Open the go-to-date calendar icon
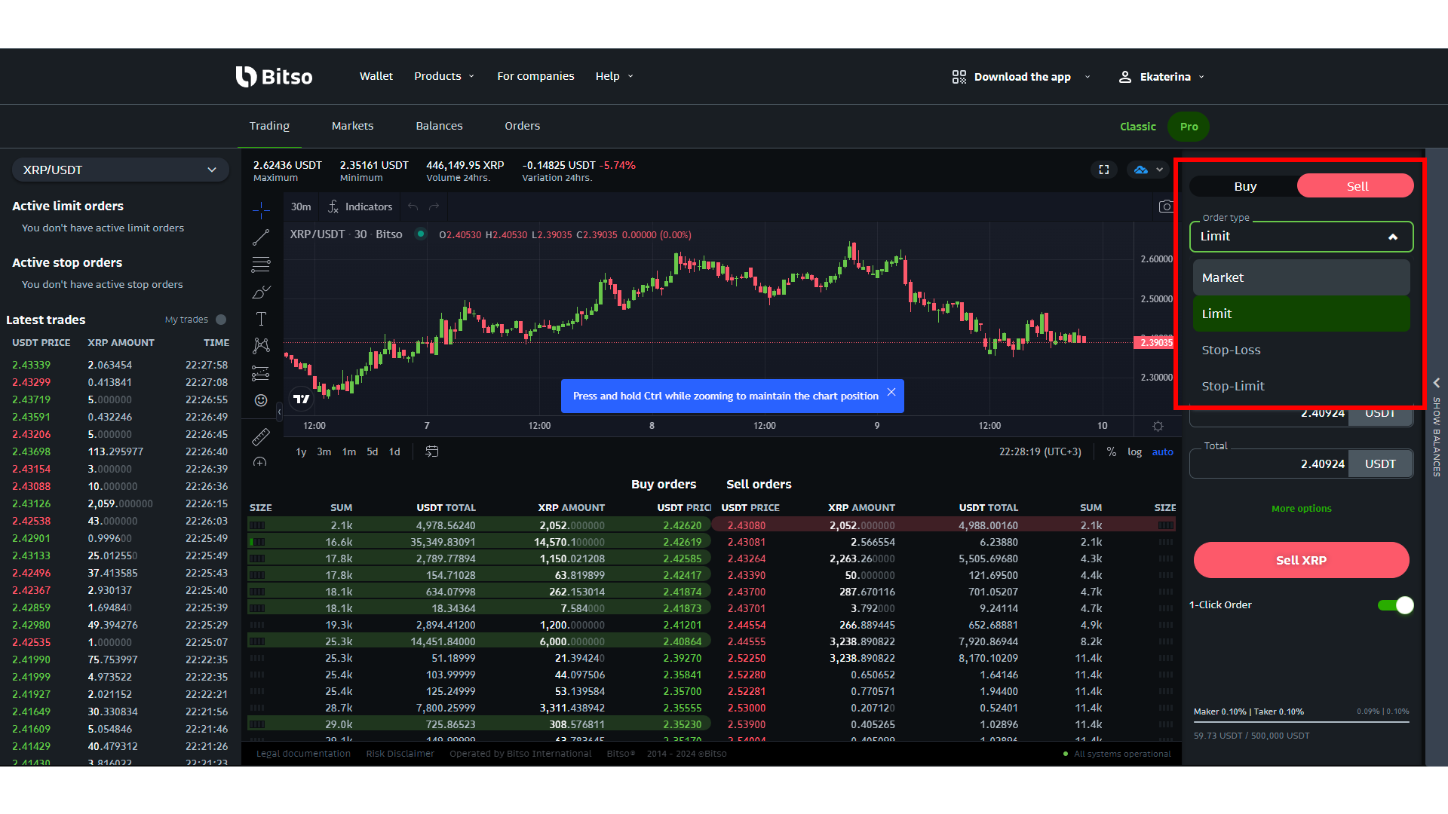The width and height of the screenshot is (1448, 814). point(432,451)
